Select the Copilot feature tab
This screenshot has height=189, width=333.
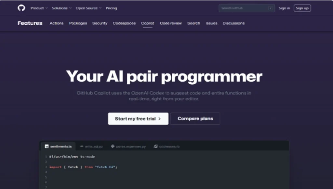point(148,23)
